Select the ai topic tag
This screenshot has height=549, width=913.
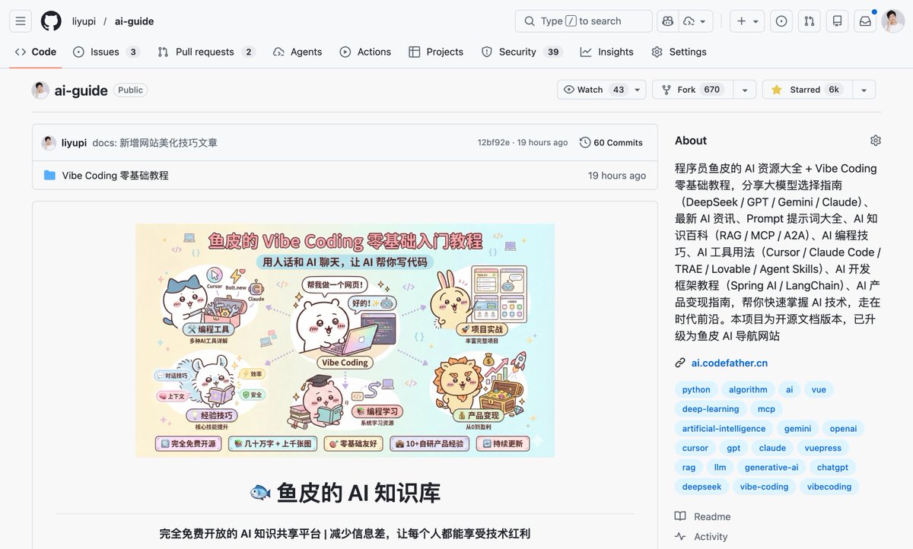(x=790, y=389)
